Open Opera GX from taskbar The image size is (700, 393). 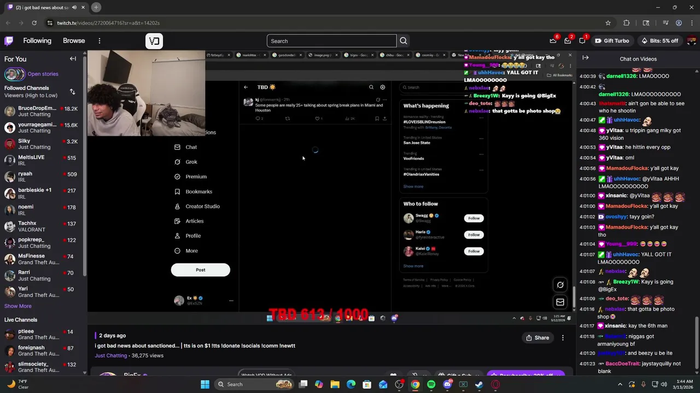(495, 384)
